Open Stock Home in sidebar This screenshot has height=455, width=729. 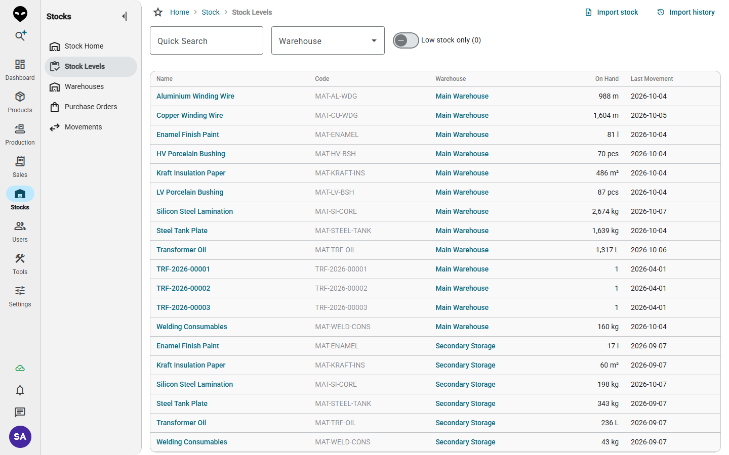(x=91, y=46)
